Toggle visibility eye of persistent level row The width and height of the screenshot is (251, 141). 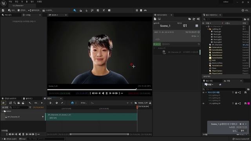tap(204, 92)
